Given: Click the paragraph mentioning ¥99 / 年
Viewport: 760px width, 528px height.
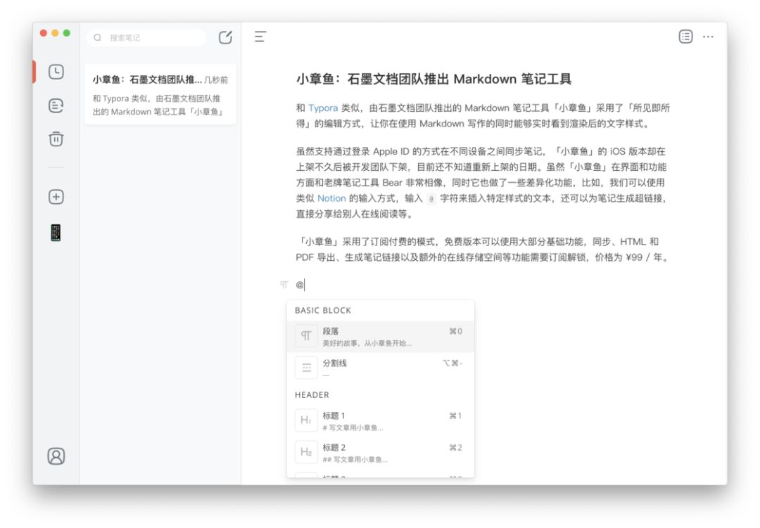Looking at the screenshot, I should (483, 250).
